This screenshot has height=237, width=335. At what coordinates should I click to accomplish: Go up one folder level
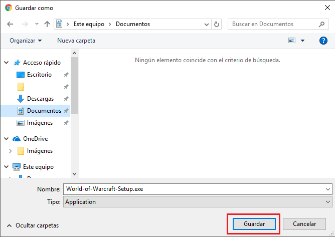[47, 24]
